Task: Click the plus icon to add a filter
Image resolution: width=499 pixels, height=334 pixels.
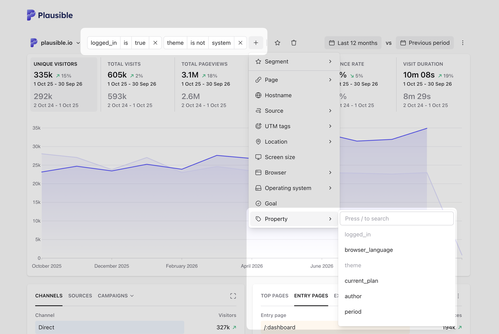Action: 256,43
